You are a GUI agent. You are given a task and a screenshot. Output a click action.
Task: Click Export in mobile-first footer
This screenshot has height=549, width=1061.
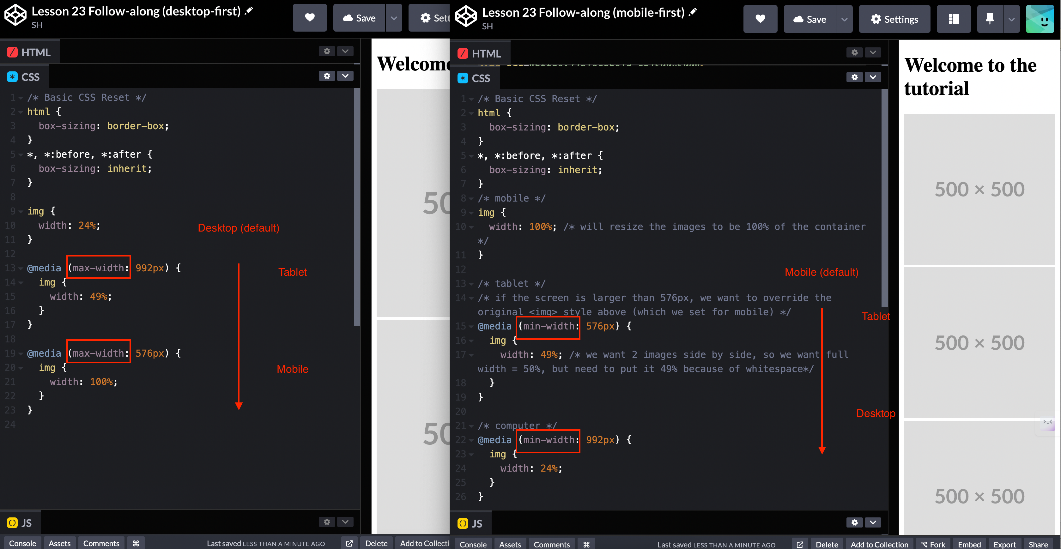(x=1005, y=544)
